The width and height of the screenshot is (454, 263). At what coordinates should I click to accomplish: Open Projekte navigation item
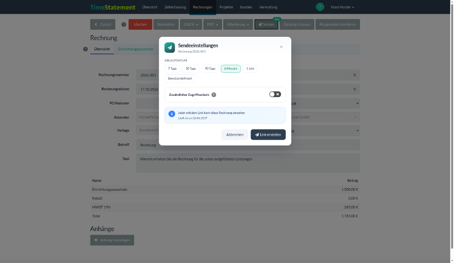(226, 7)
